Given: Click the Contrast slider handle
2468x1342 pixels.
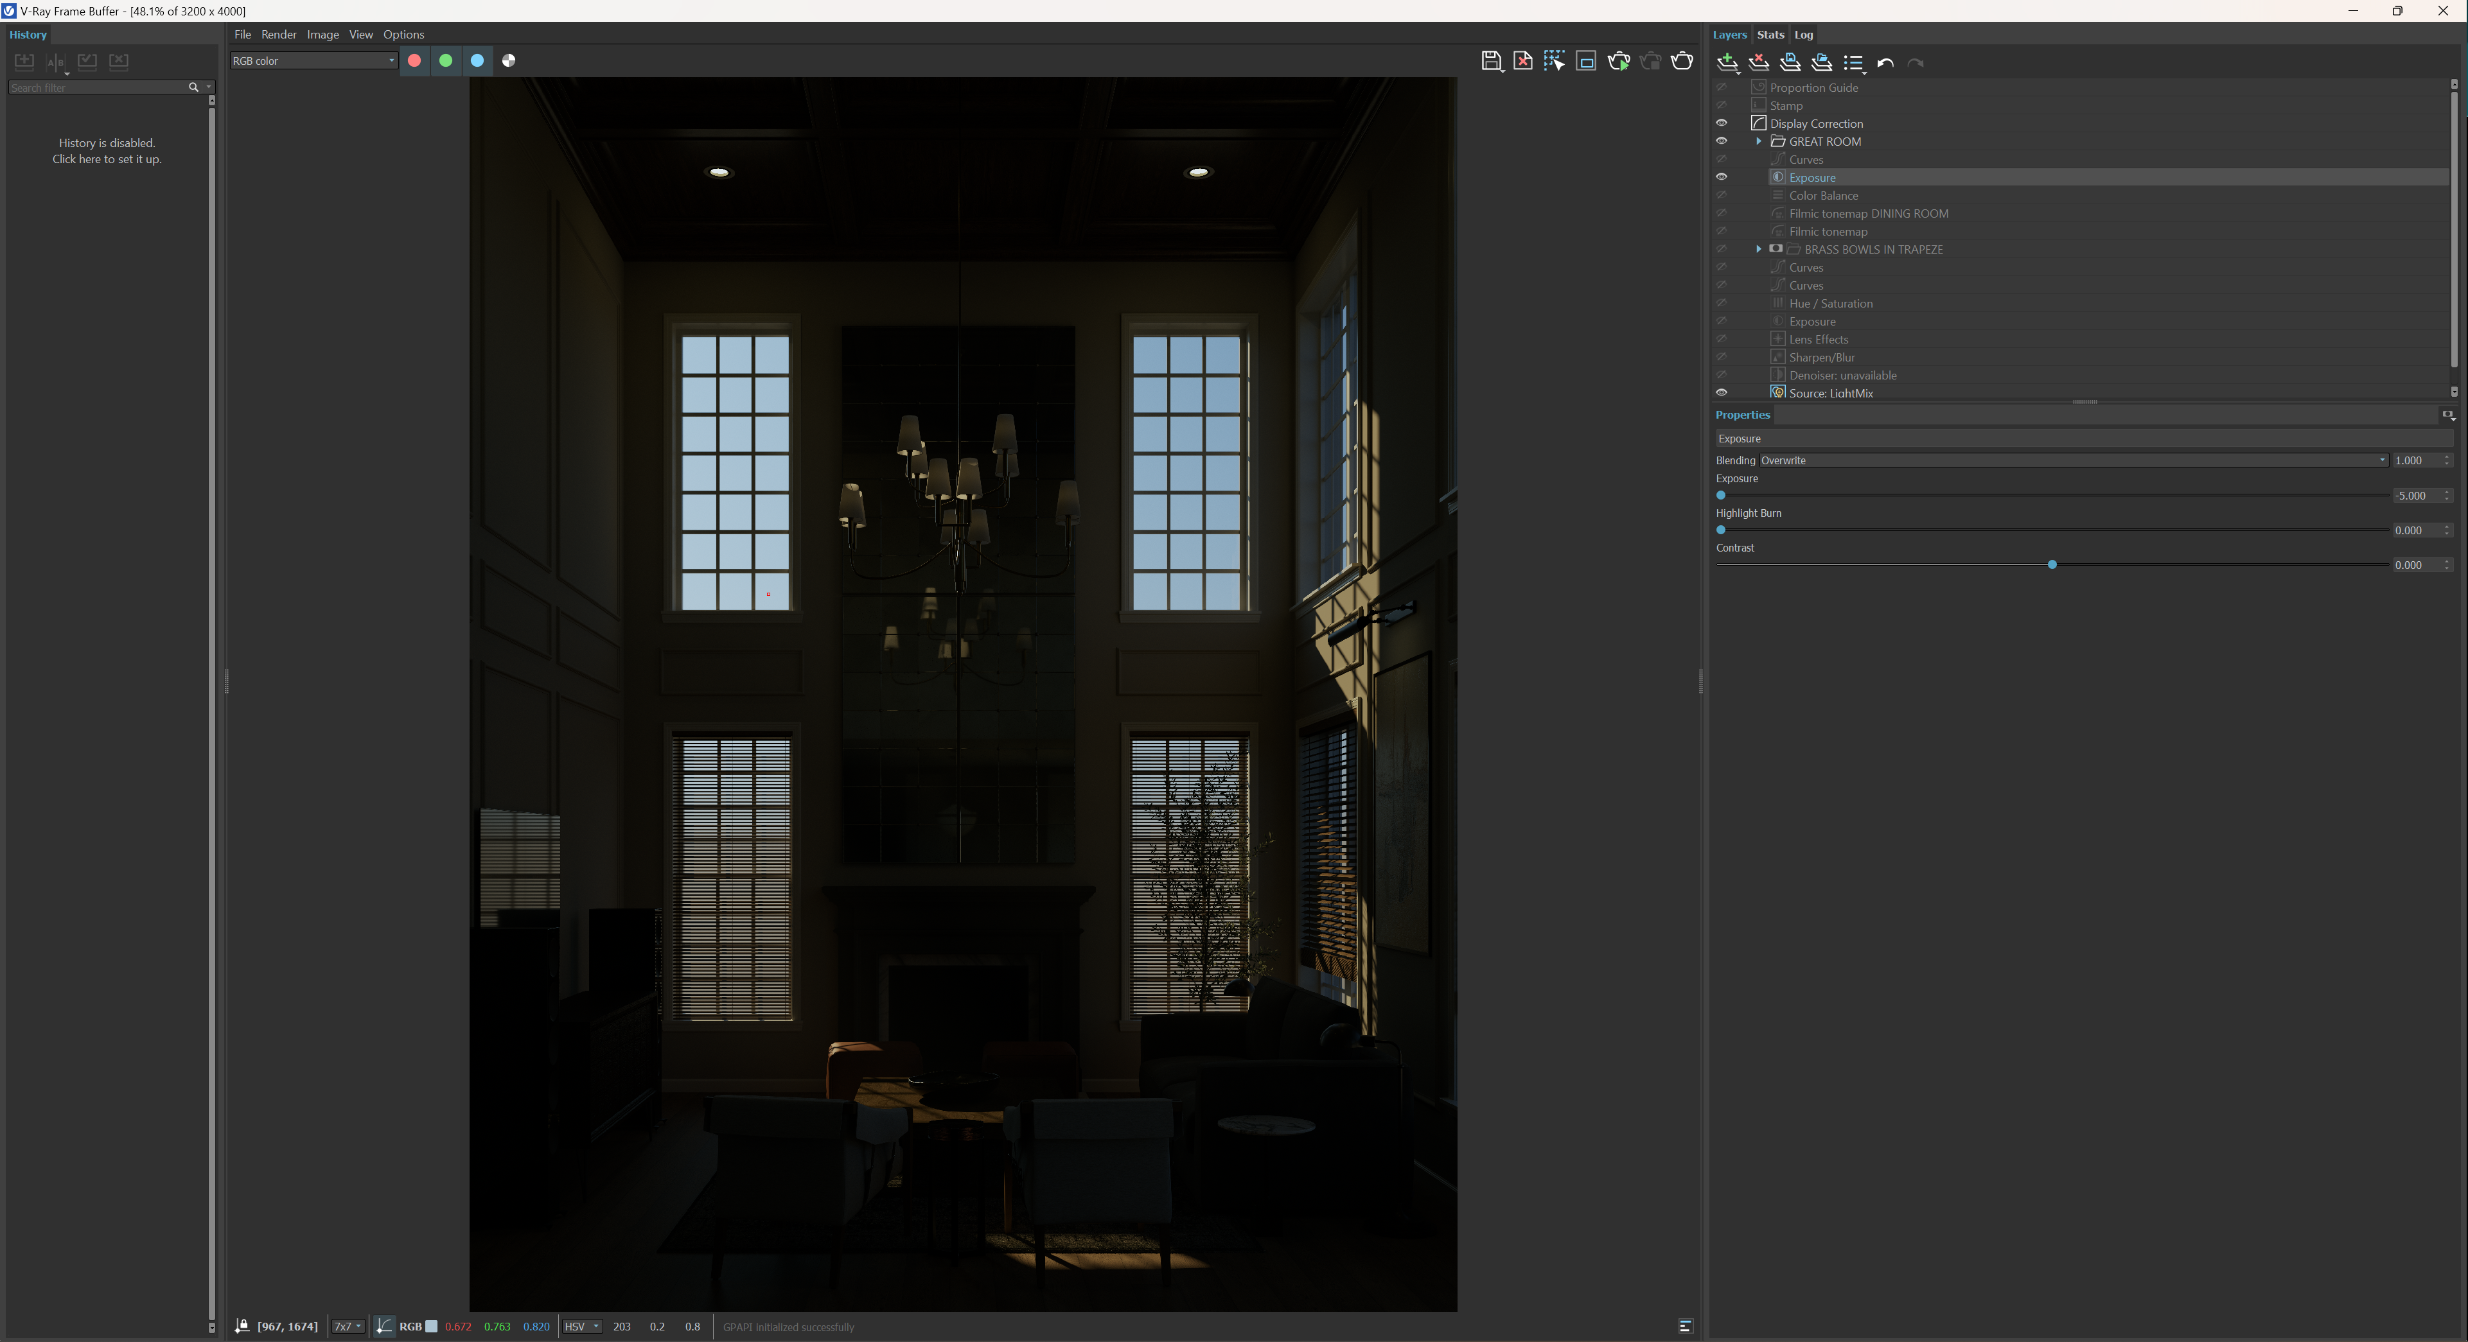Looking at the screenshot, I should (x=2052, y=565).
